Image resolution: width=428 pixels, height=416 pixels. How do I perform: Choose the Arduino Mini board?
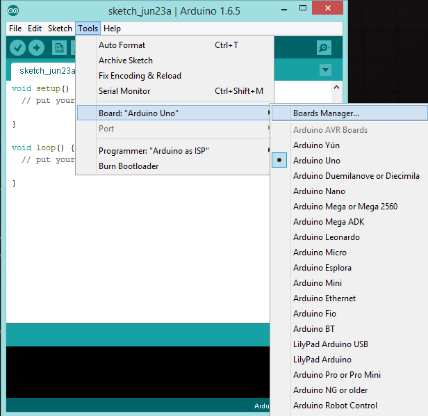coord(349,283)
